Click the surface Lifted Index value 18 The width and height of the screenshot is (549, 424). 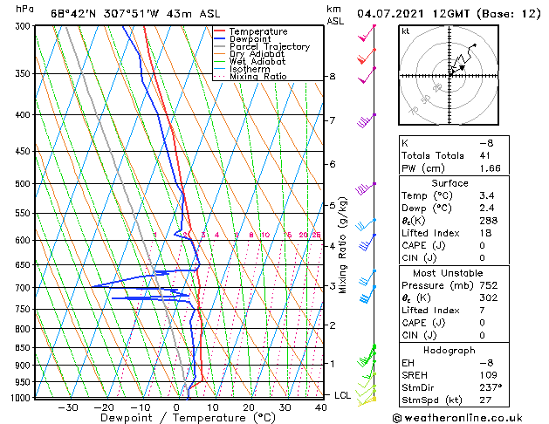tap(485, 233)
